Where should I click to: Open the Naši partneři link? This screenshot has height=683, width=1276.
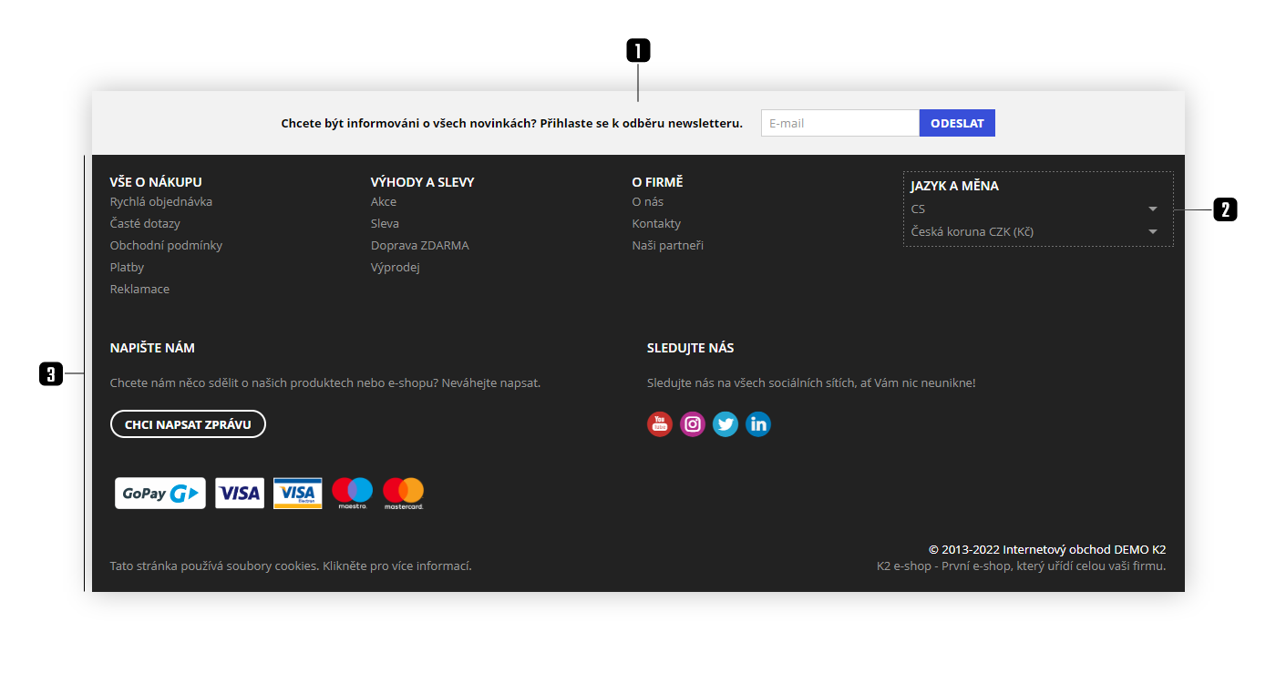click(x=668, y=246)
